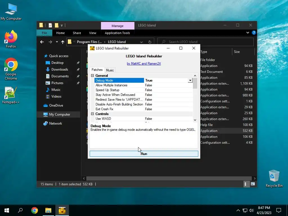
Task: Toggle Redirect Save Files value
Action: tap(168, 100)
